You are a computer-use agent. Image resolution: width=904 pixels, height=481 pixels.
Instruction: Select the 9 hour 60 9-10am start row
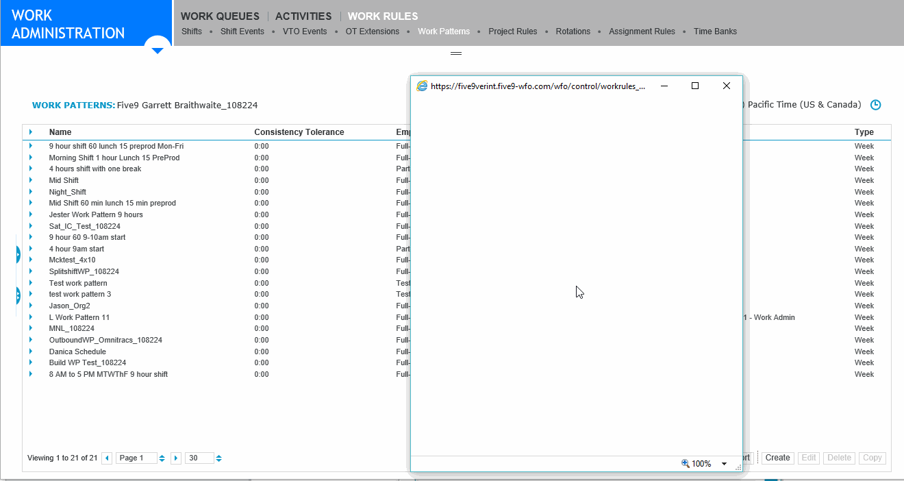[x=87, y=237]
